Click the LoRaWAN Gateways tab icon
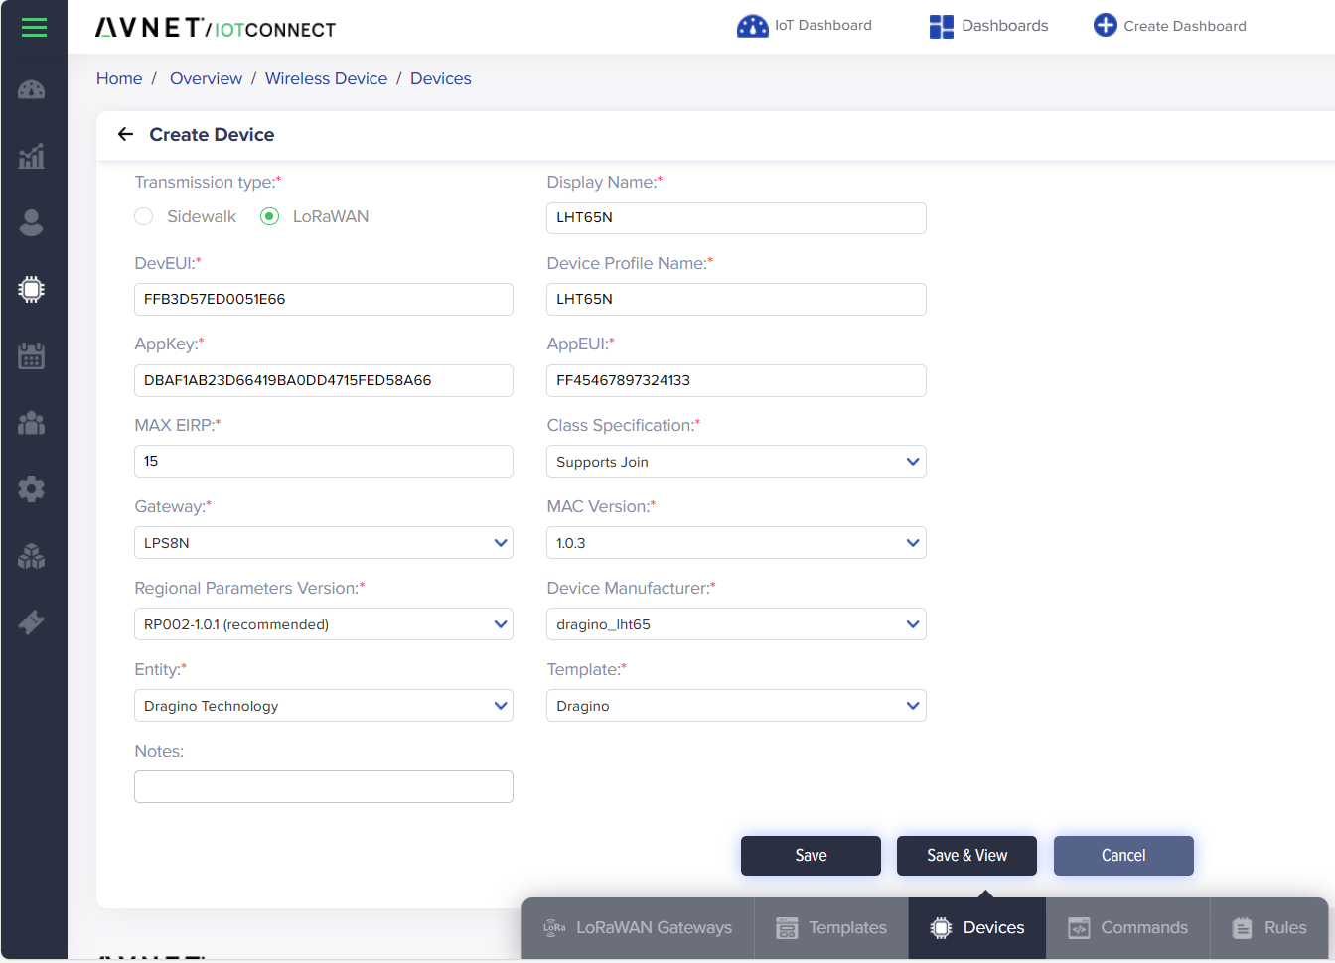The height and width of the screenshot is (963, 1335). tap(554, 928)
